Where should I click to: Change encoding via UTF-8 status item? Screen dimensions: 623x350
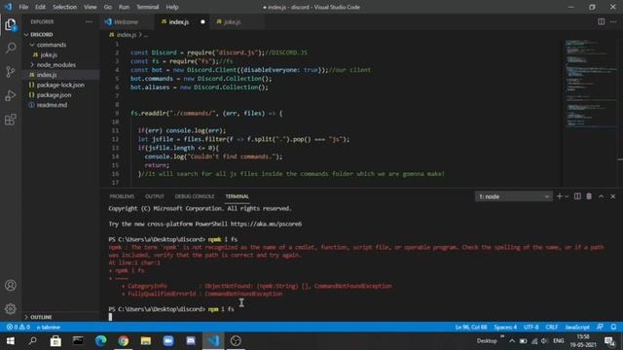531,327
